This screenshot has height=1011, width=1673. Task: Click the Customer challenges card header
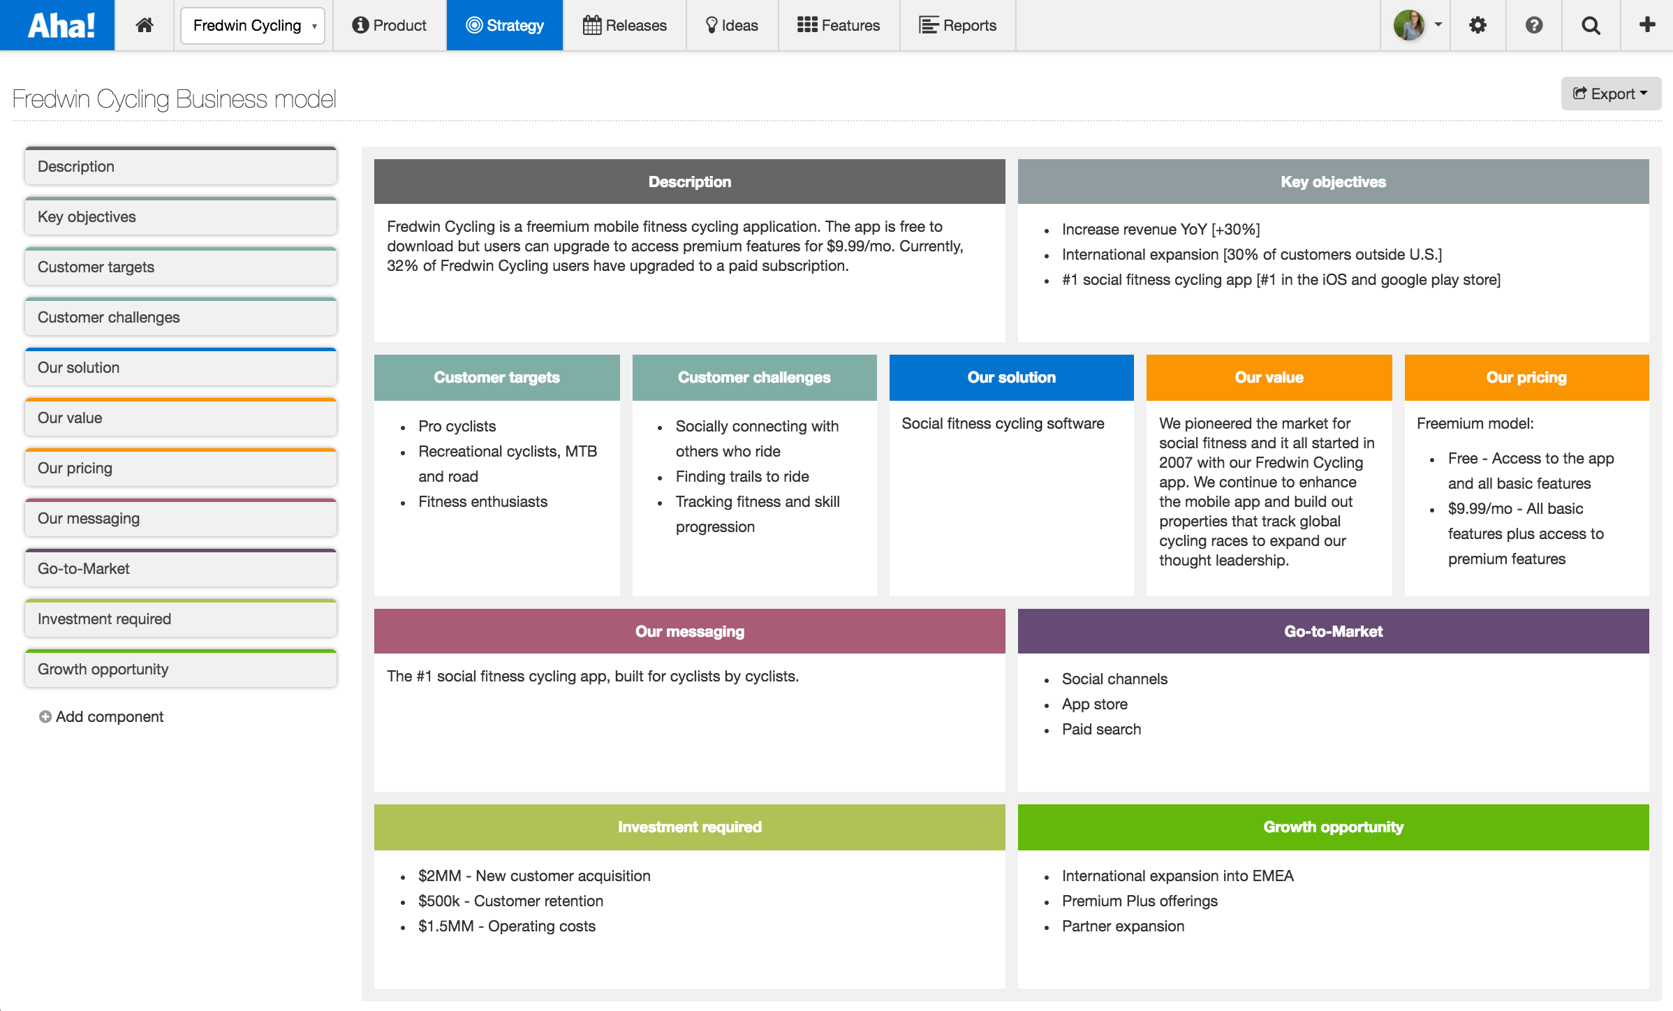(755, 377)
